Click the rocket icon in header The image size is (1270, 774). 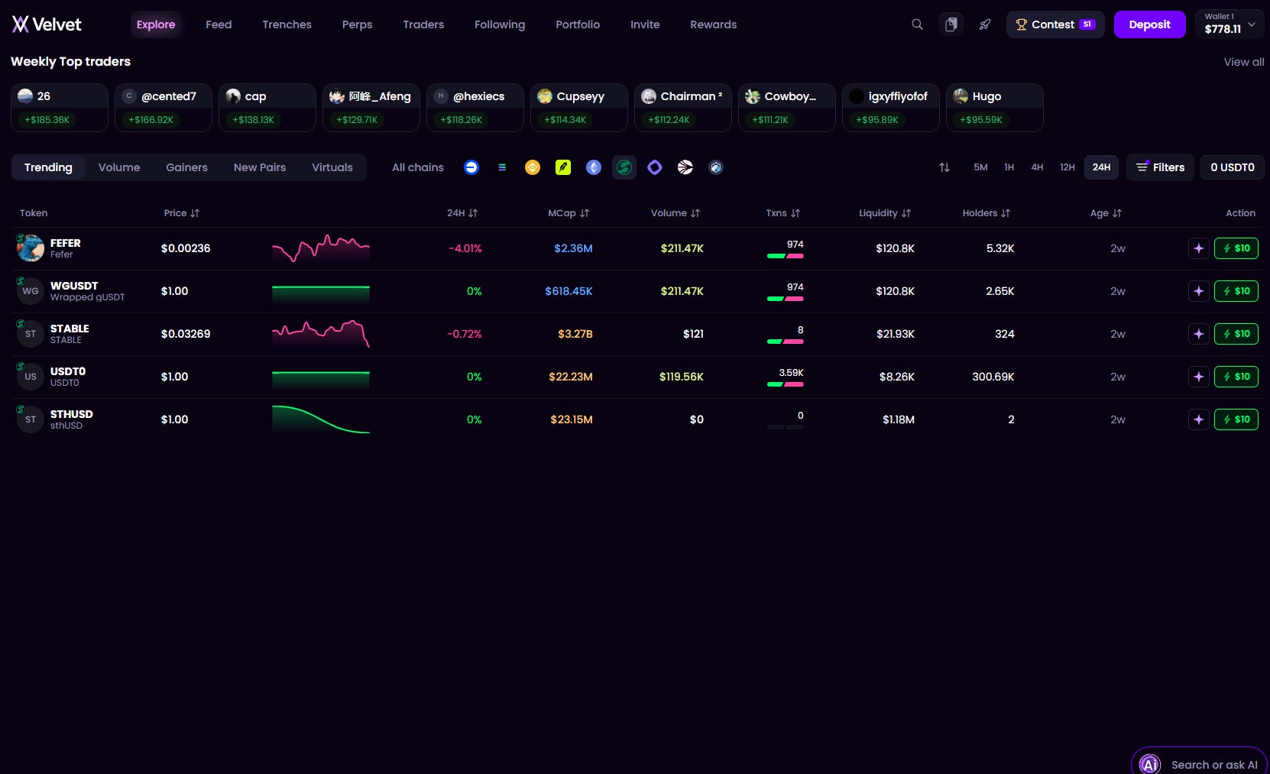985,24
